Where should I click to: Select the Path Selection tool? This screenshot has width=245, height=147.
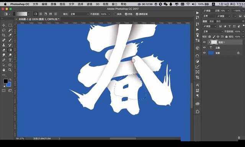(x=4, y=65)
